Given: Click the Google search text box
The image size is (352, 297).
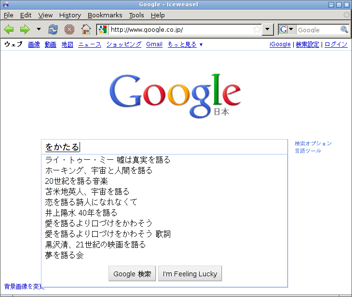Looking at the screenshot, I should tap(164, 147).
